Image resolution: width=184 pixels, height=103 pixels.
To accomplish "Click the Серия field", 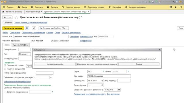I will (95, 72).
